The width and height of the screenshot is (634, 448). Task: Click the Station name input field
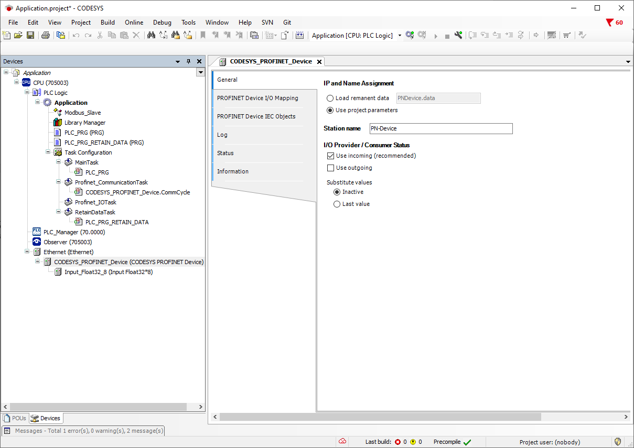click(x=440, y=128)
